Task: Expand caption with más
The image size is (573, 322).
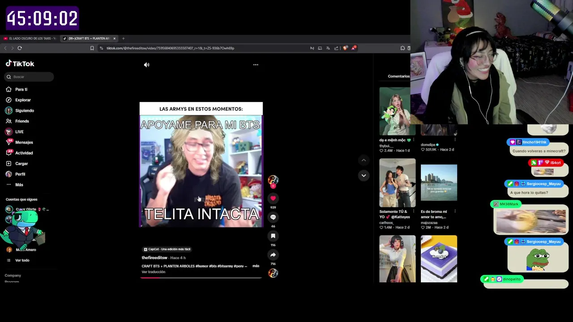Action: 256,266
